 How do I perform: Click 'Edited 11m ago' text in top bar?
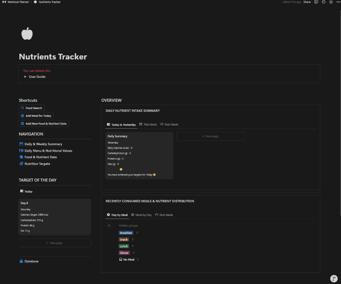tap(292, 2)
